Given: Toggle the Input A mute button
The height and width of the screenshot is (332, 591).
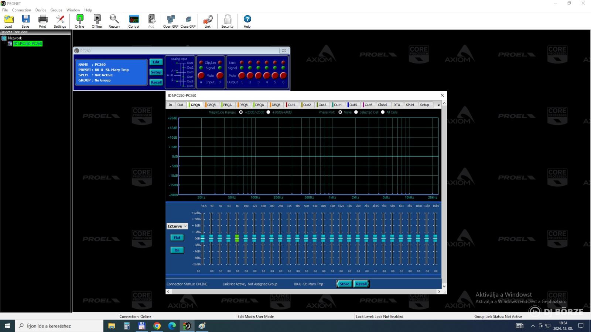Looking at the screenshot, I should [201, 76].
